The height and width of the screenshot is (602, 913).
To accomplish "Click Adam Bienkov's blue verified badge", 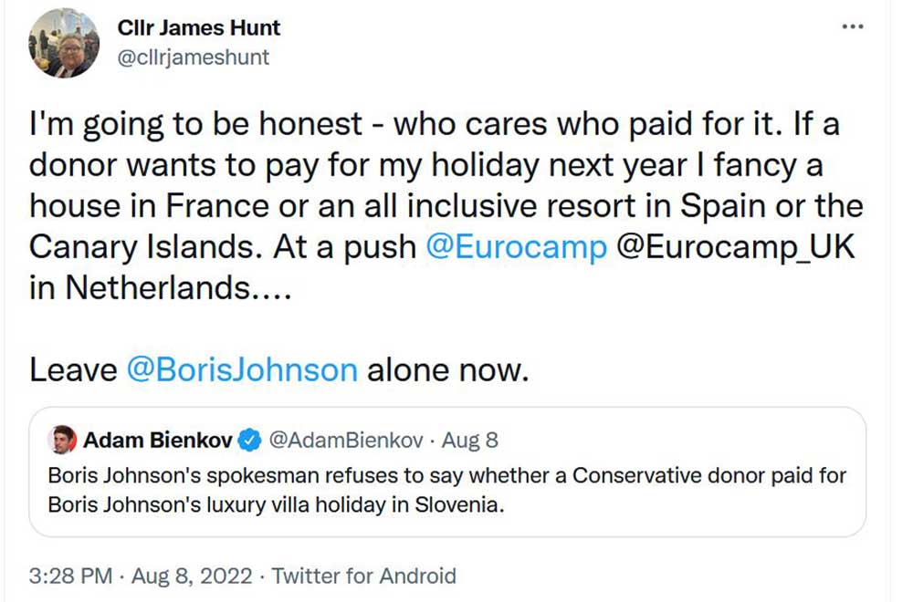I will 248,441.
